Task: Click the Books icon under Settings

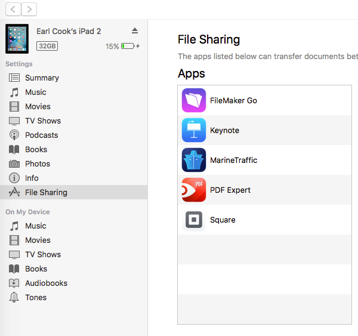Action: point(14,150)
